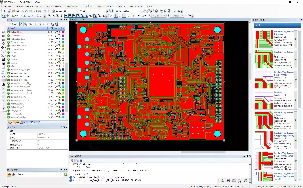Click the Redo arrow icon

49,11
